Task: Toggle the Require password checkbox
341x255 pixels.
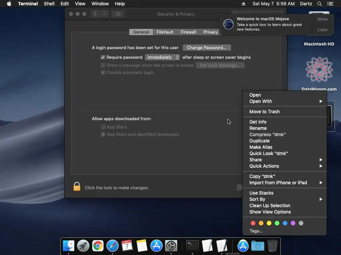Action: pos(103,57)
